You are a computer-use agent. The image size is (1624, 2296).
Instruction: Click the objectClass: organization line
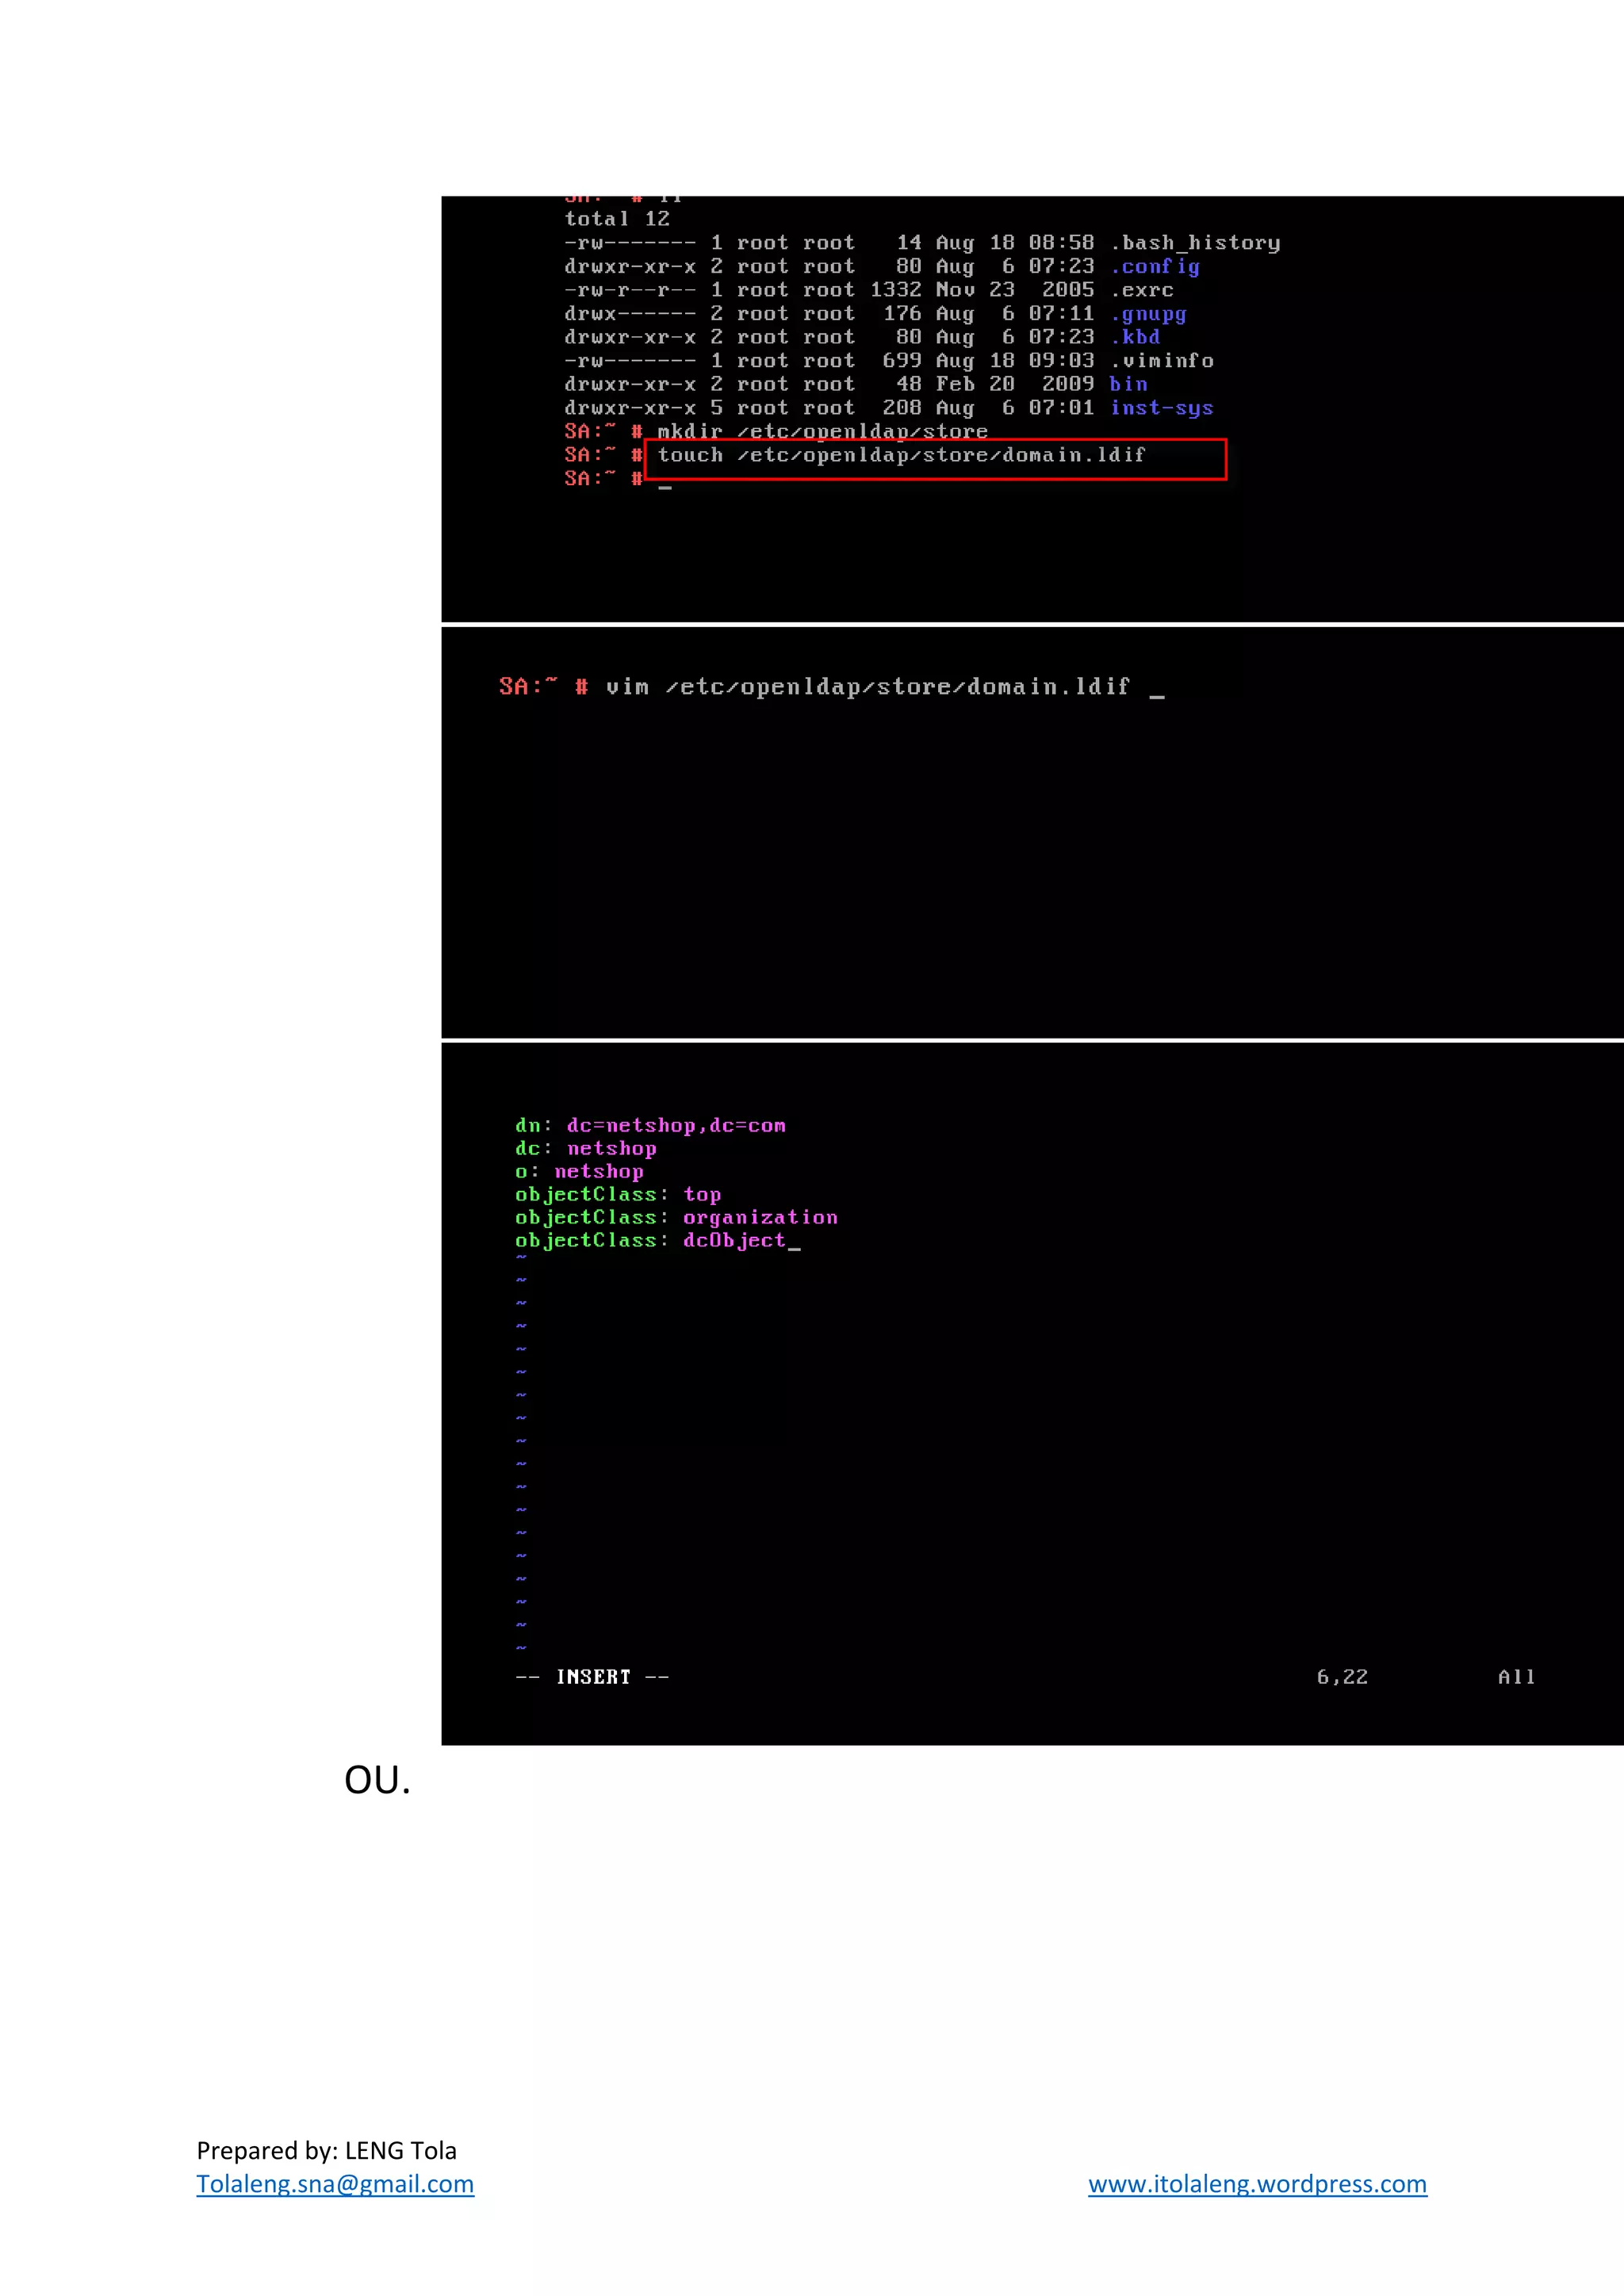pos(676,1218)
